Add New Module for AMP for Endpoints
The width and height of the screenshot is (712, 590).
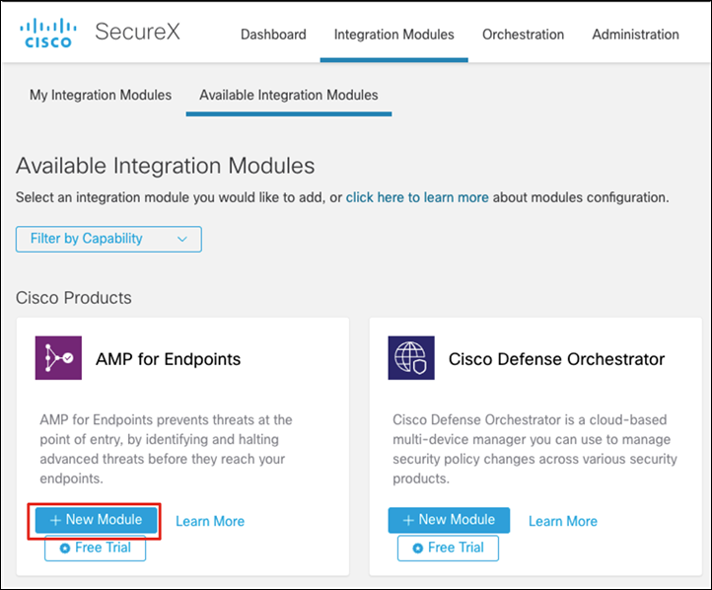click(97, 520)
